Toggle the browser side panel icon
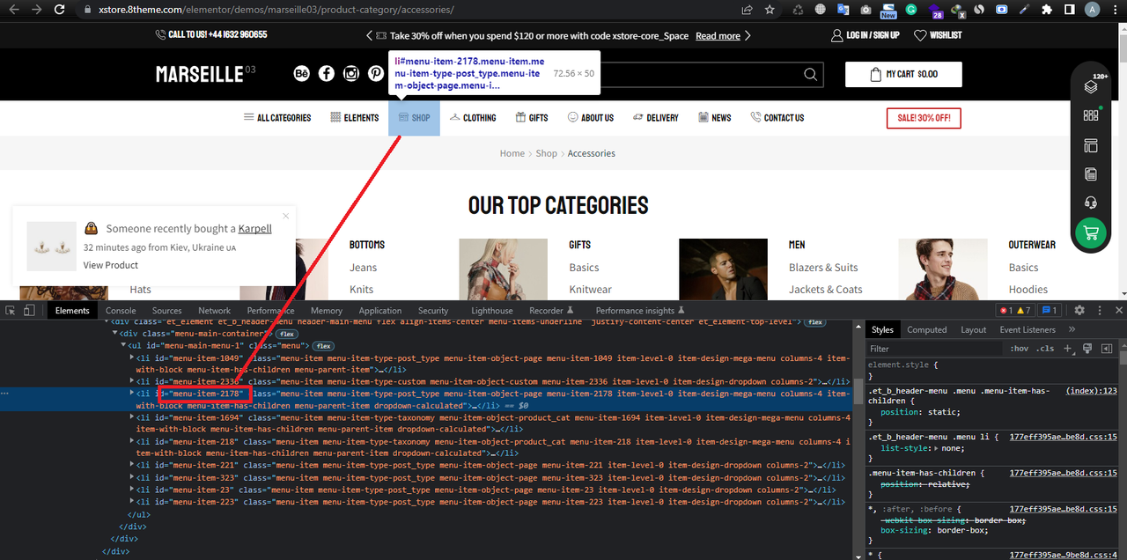Viewport: 1127px width, 560px height. click(x=1069, y=10)
